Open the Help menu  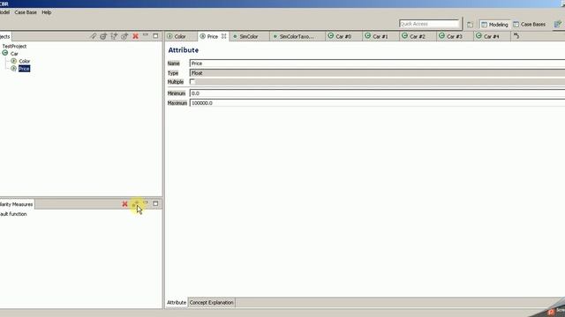(47, 12)
